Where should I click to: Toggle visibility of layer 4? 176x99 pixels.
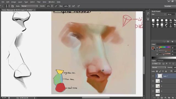153,86
